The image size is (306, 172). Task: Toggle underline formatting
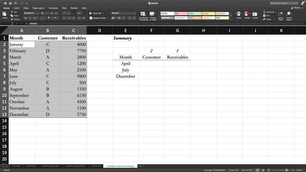pyautogui.click(x=35, y=18)
